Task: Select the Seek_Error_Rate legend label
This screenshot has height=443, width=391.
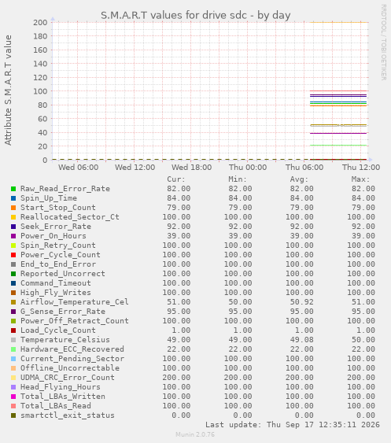Action: click(56, 227)
